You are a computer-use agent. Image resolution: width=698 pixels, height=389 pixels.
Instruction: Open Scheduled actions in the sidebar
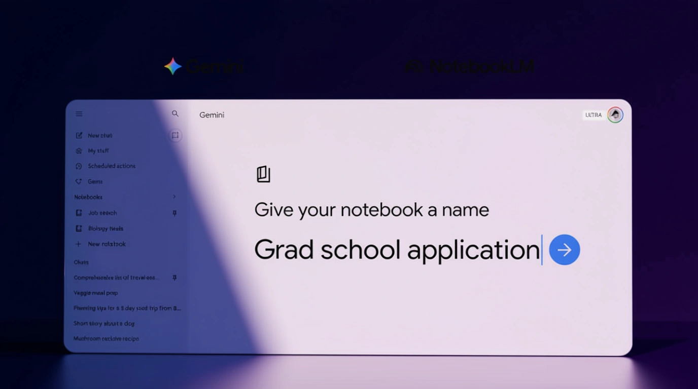pyautogui.click(x=111, y=166)
